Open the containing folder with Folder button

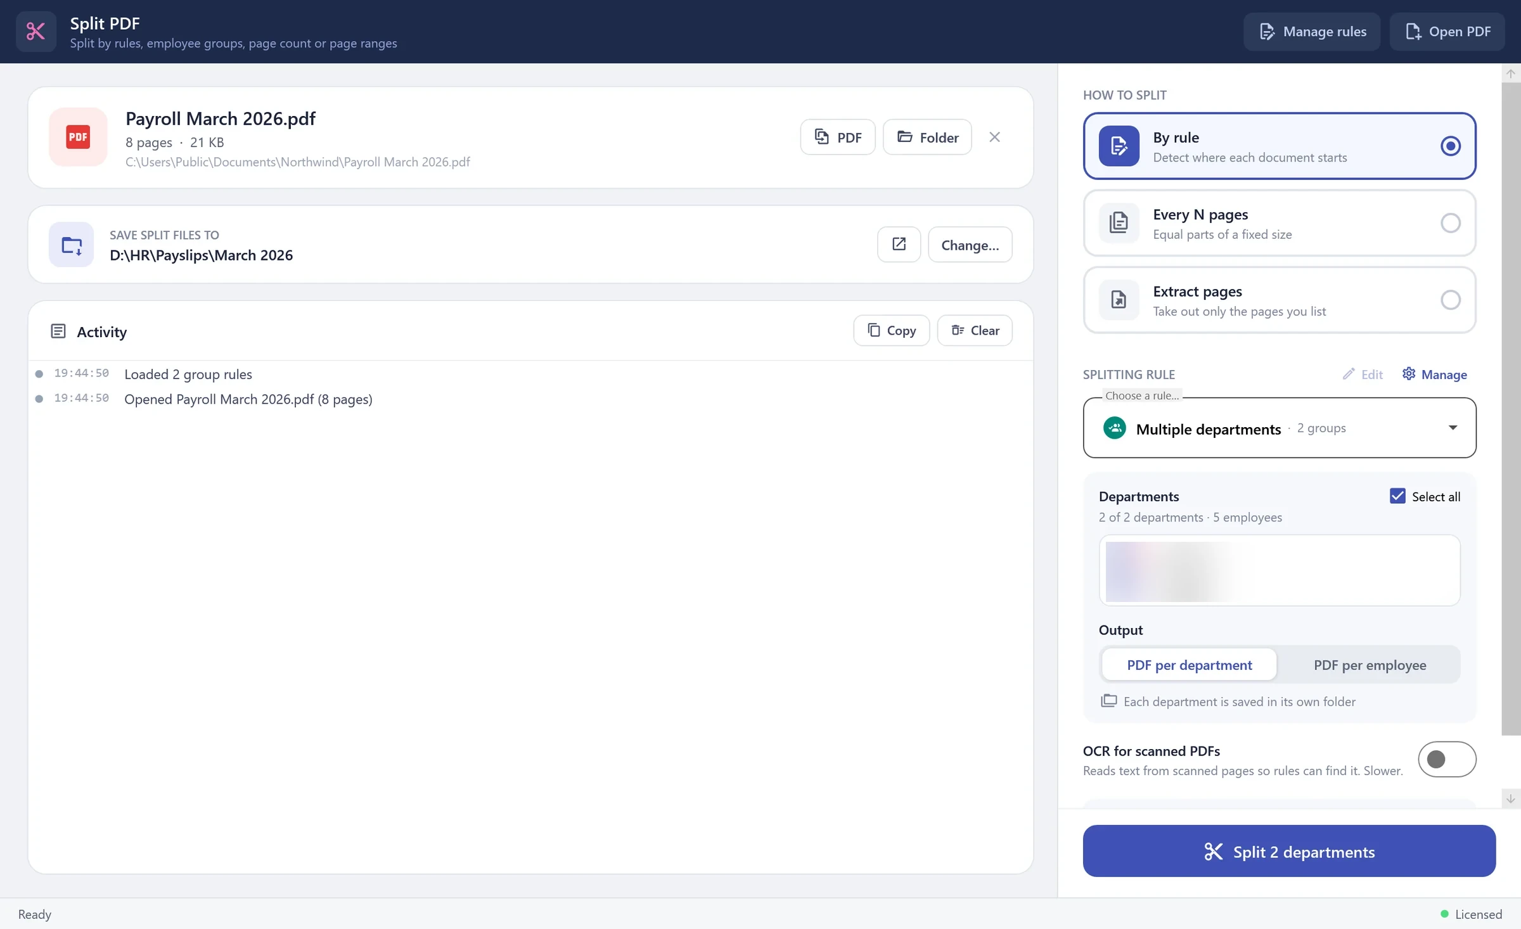[927, 137]
